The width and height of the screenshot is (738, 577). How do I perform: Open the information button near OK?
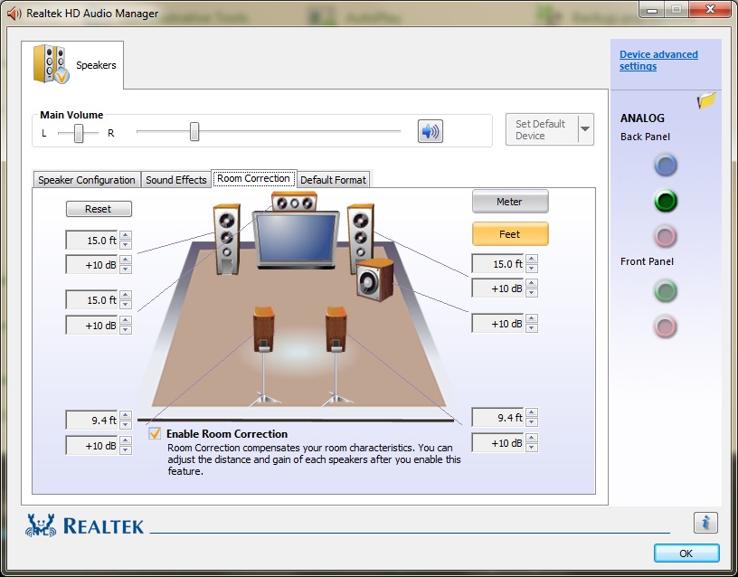(x=705, y=523)
